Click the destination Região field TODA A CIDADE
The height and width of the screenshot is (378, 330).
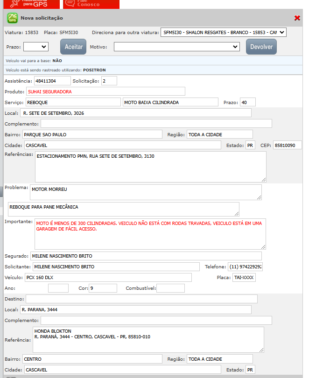[220, 359]
